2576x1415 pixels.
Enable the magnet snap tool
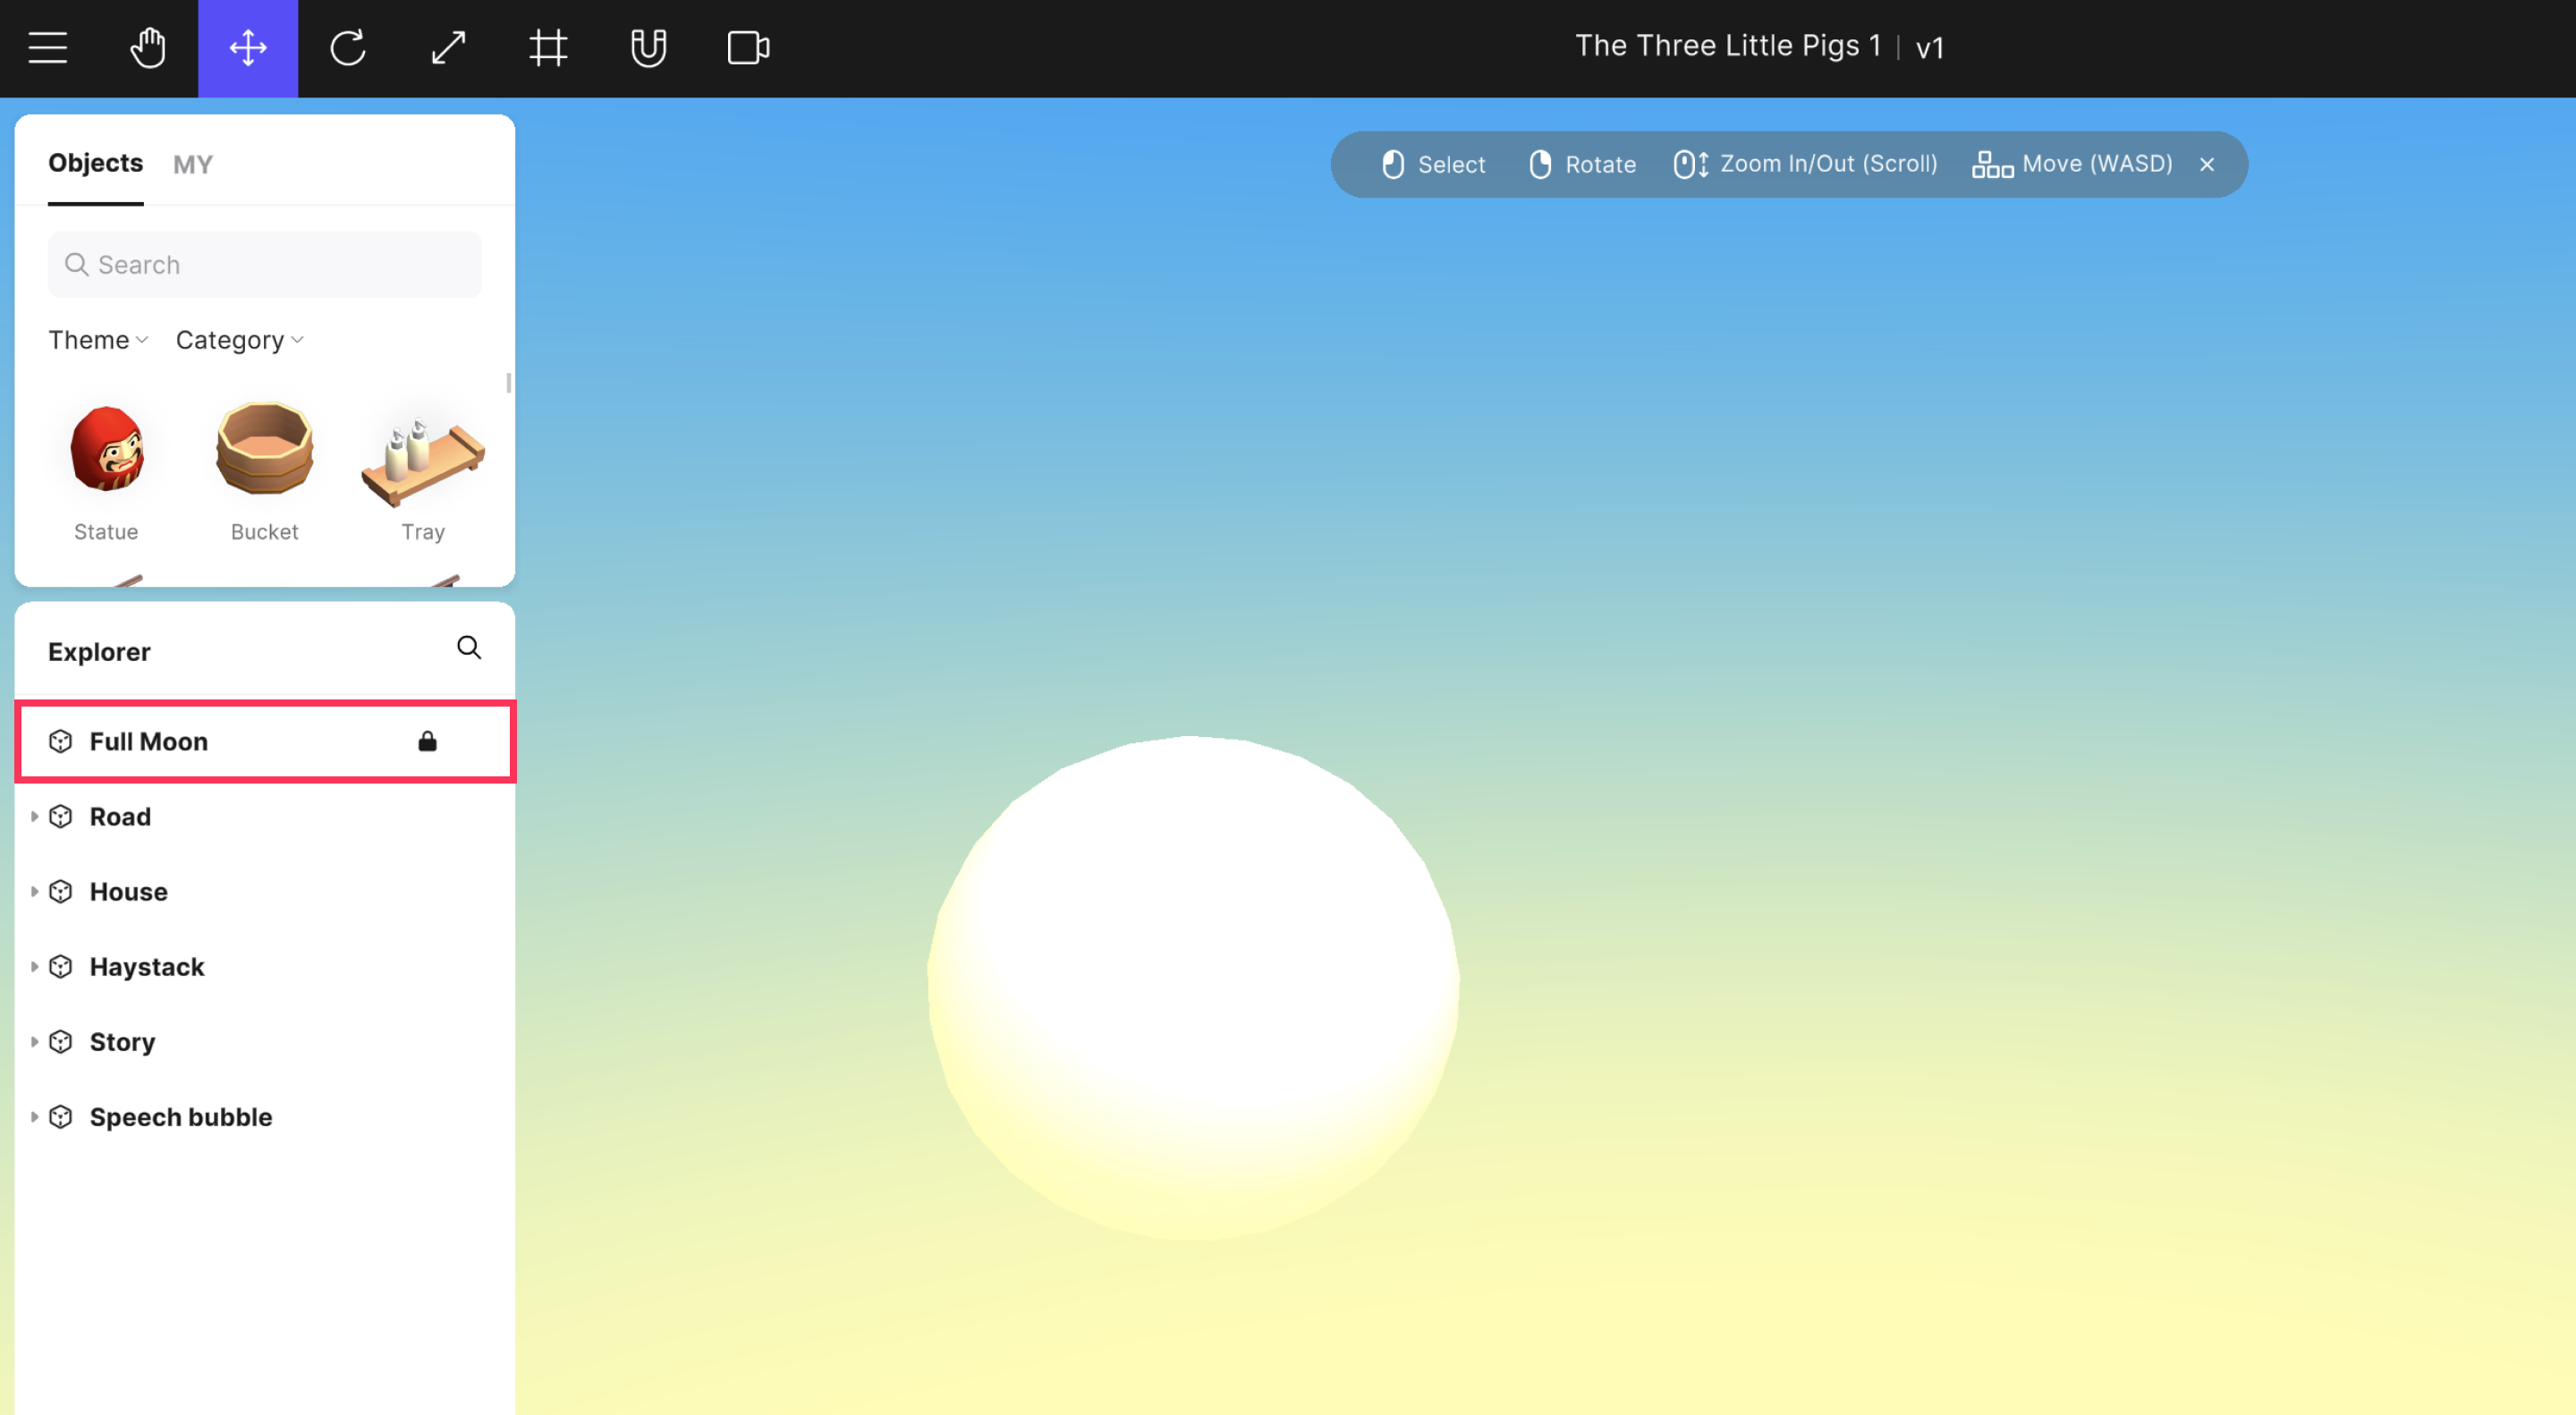point(648,47)
